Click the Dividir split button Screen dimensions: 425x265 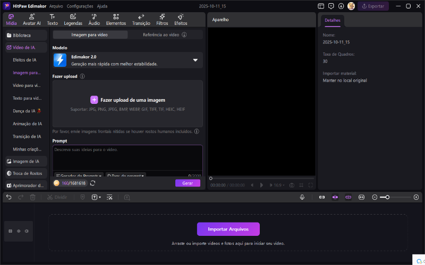coord(57,197)
